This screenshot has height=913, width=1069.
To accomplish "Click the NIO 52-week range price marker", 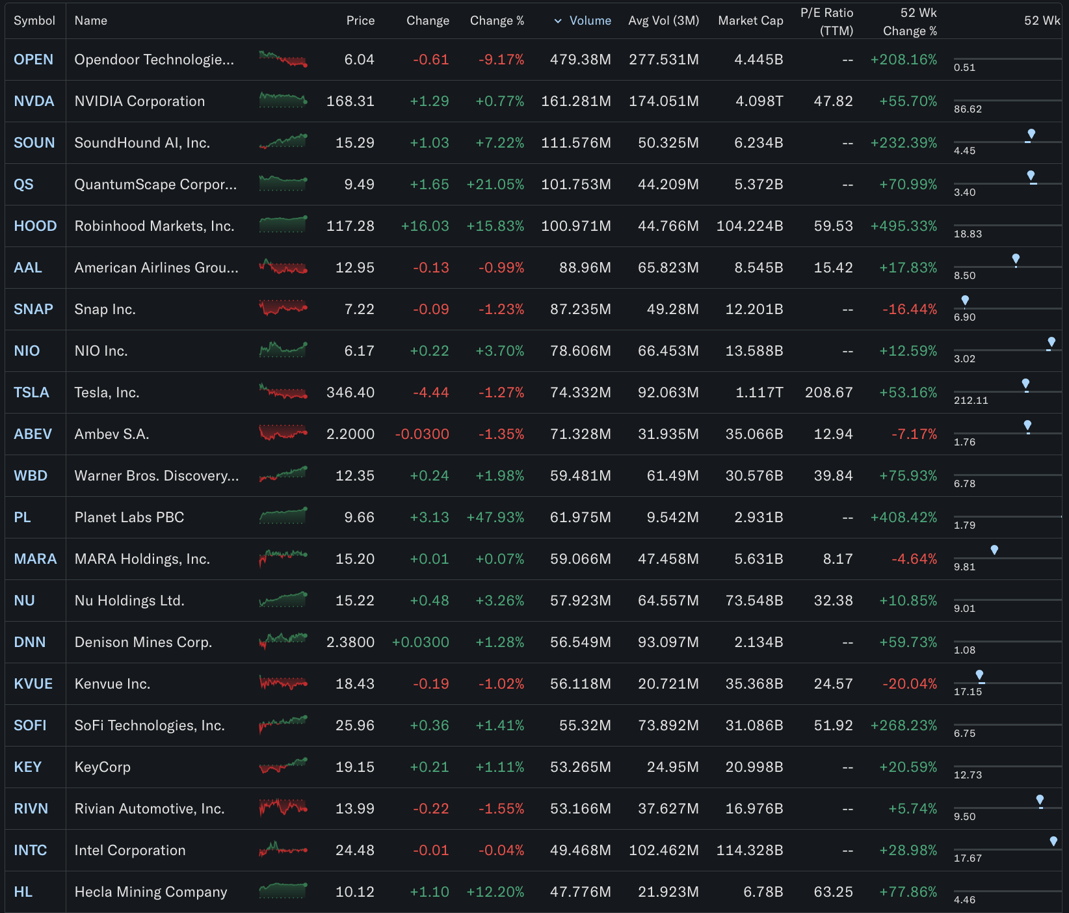I will coord(1051,343).
